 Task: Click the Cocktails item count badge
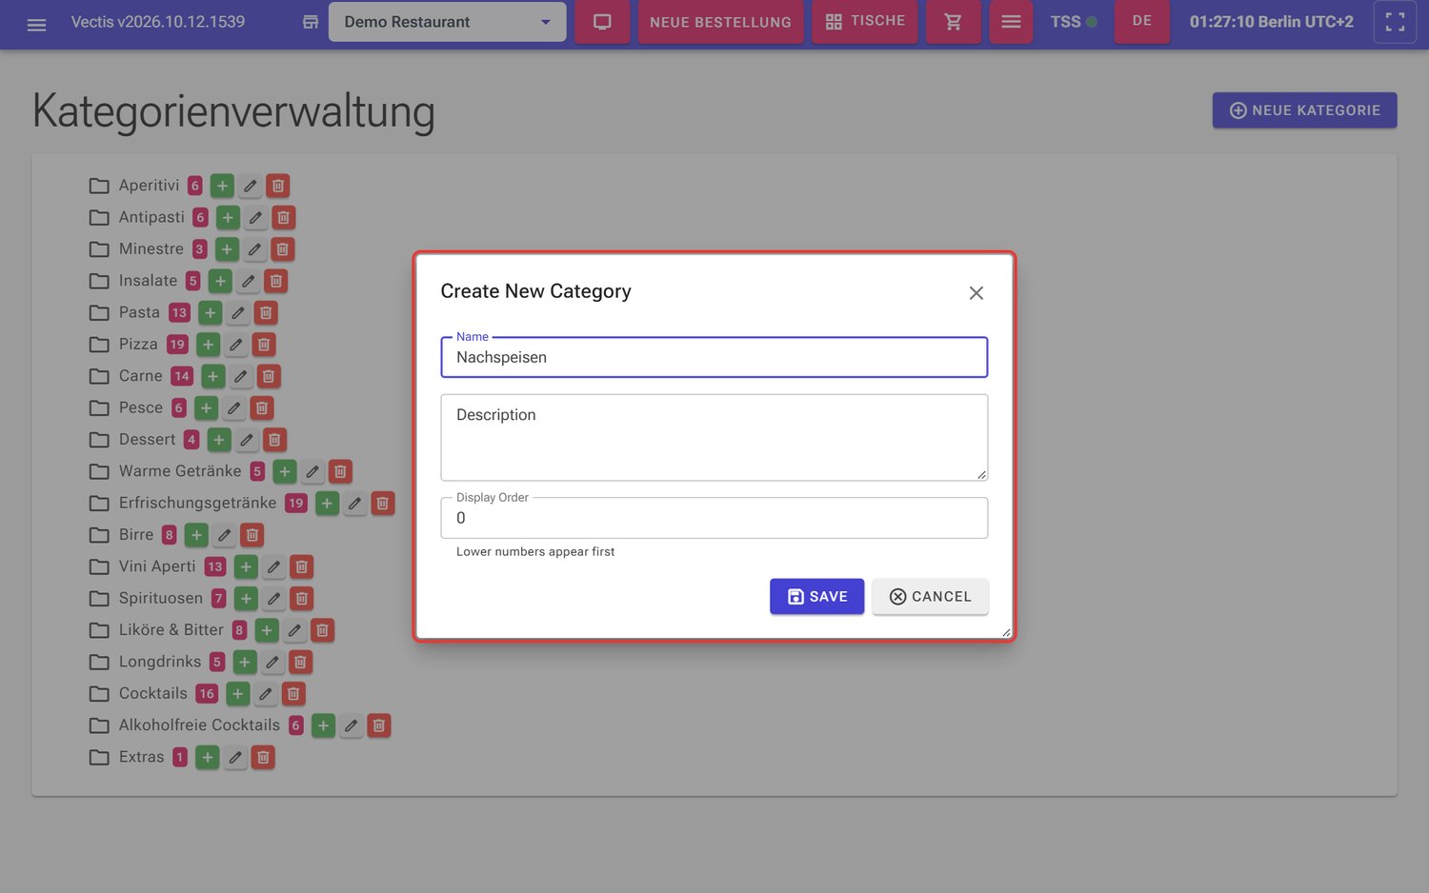pyautogui.click(x=207, y=694)
